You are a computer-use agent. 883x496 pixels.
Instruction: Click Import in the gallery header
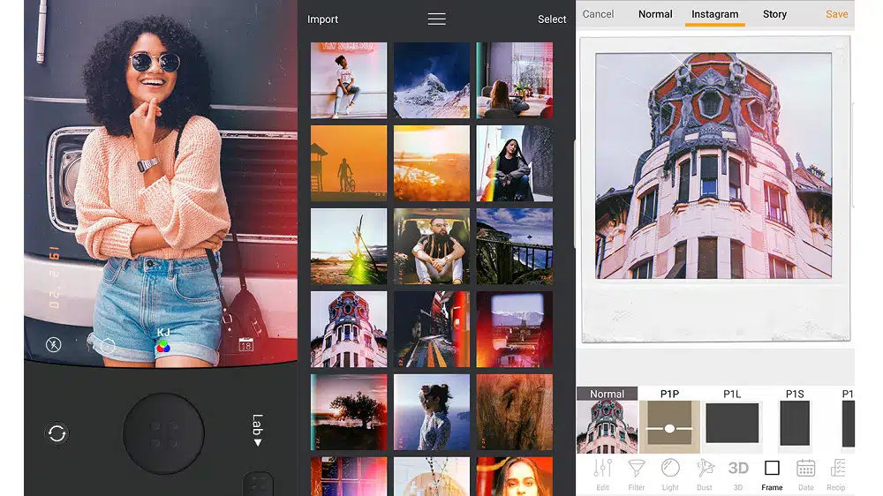click(323, 19)
